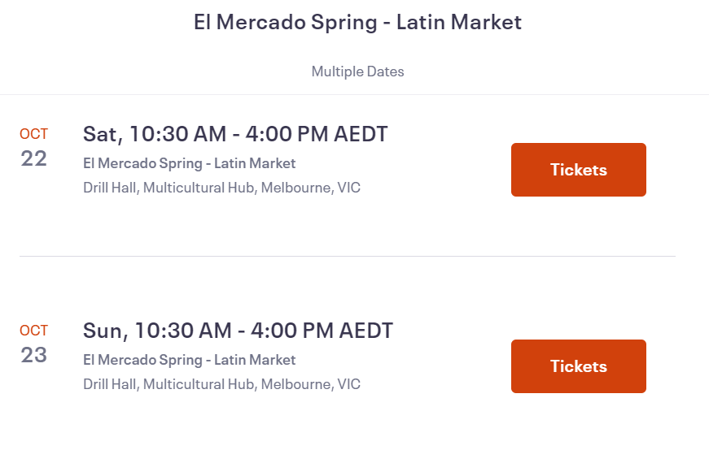This screenshot has width=709, height=450.
Task: Click AEDT timezone in the Sunday time heading
Action: coord(366,331)
